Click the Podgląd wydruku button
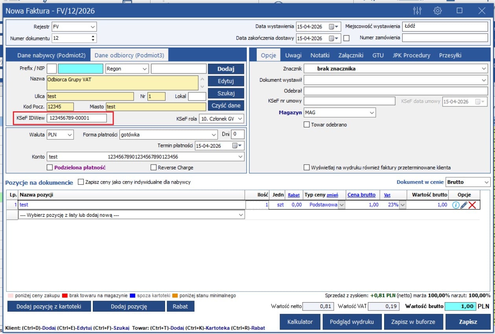The height and width of the screenshot is (334, 495). (x=351, y=321)
